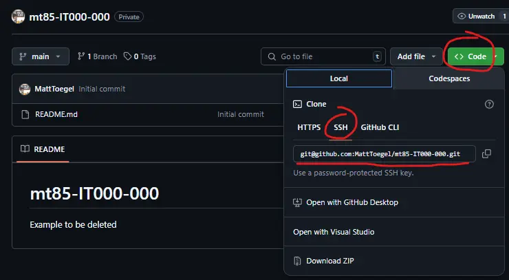The width and height of the screenshot is (509, 280).
Task: Click the angle brackets icon on Code button
Action: (x=459, y=56)
